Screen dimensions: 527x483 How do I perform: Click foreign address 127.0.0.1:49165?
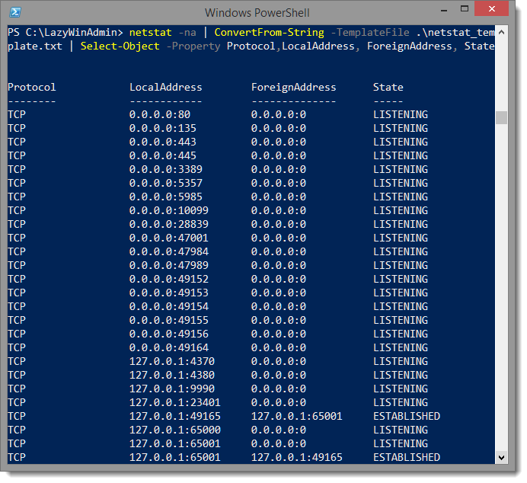(296, 458)
